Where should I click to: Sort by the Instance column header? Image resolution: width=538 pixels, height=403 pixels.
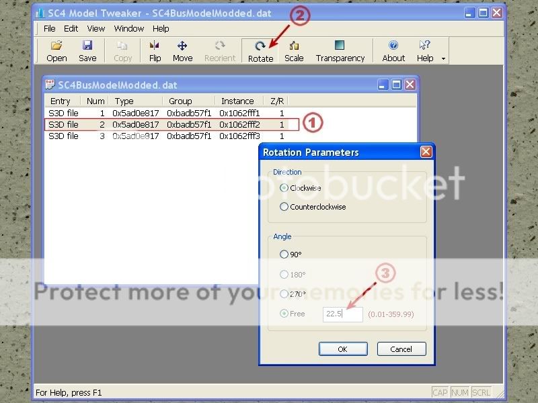pyautogui.click(x=239, y=101)
